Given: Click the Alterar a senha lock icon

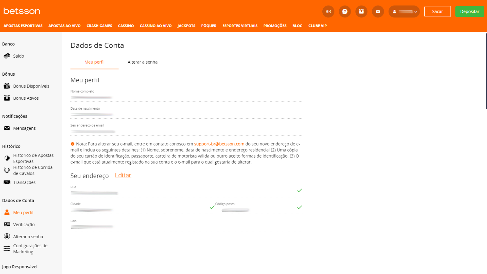Looking at the screenshot, I should click(x=7, y=236).
